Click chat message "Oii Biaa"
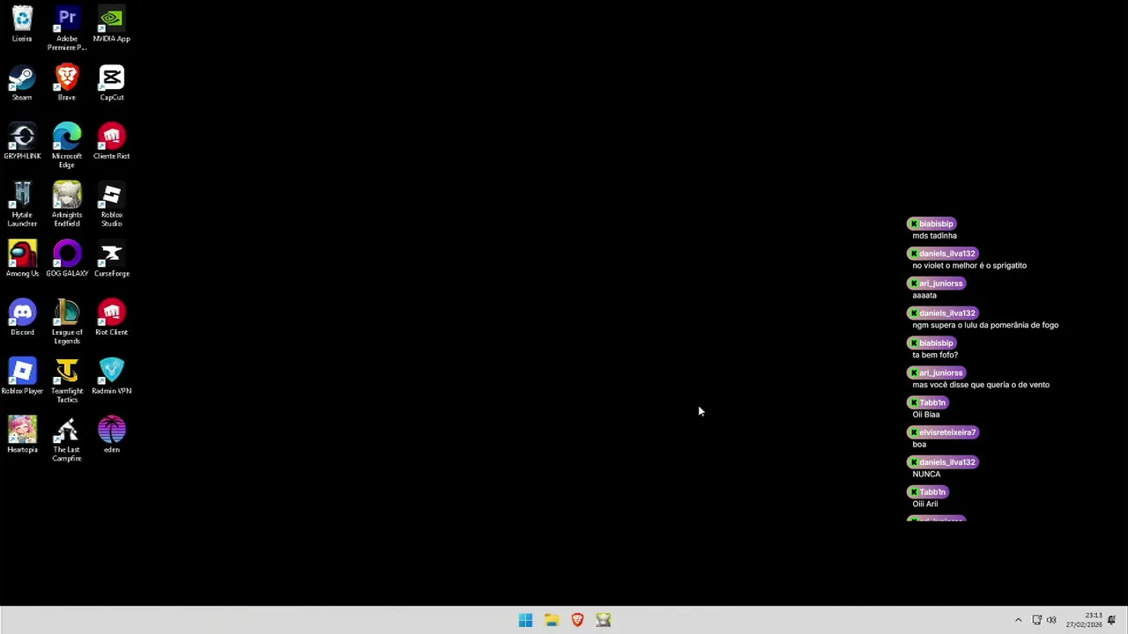Viewport: 1128px width, 634px height. coord(926,415)
